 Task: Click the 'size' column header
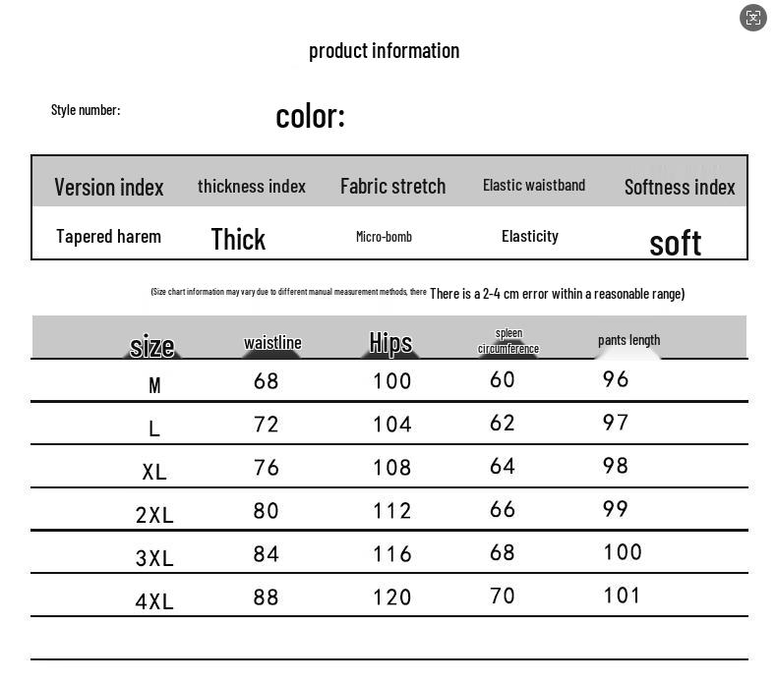point(152,346)
